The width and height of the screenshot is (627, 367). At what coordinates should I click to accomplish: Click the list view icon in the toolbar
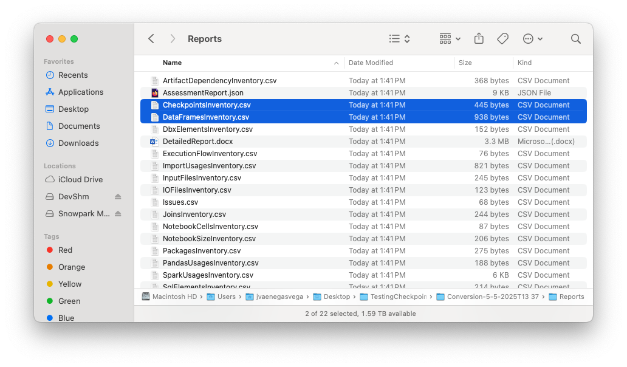395,38
